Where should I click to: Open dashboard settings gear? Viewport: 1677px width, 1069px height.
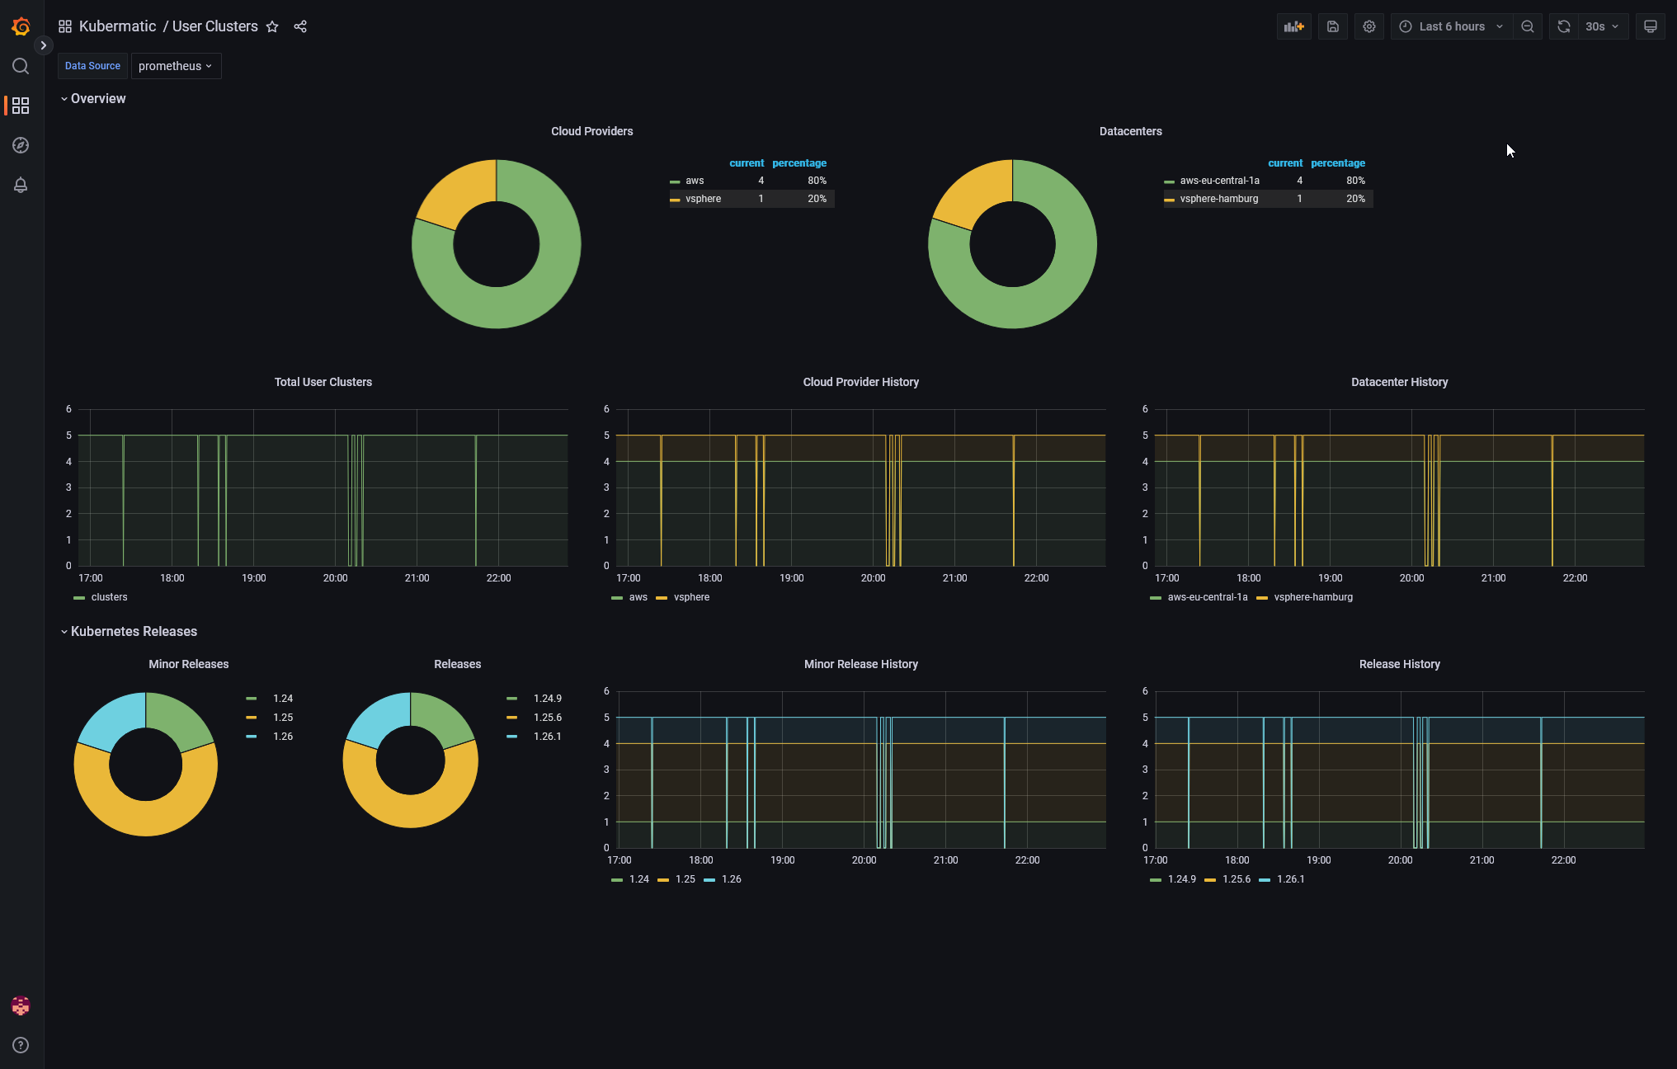(1369, 26)
